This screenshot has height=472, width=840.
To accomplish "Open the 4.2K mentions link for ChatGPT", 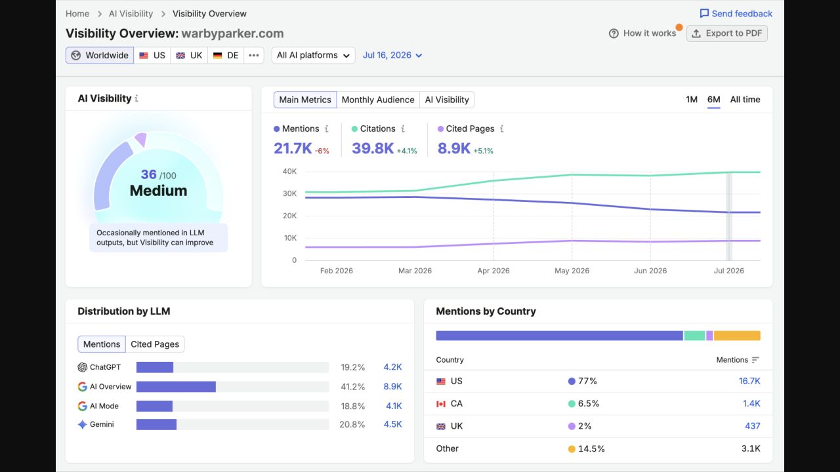I will click(392, 367).
